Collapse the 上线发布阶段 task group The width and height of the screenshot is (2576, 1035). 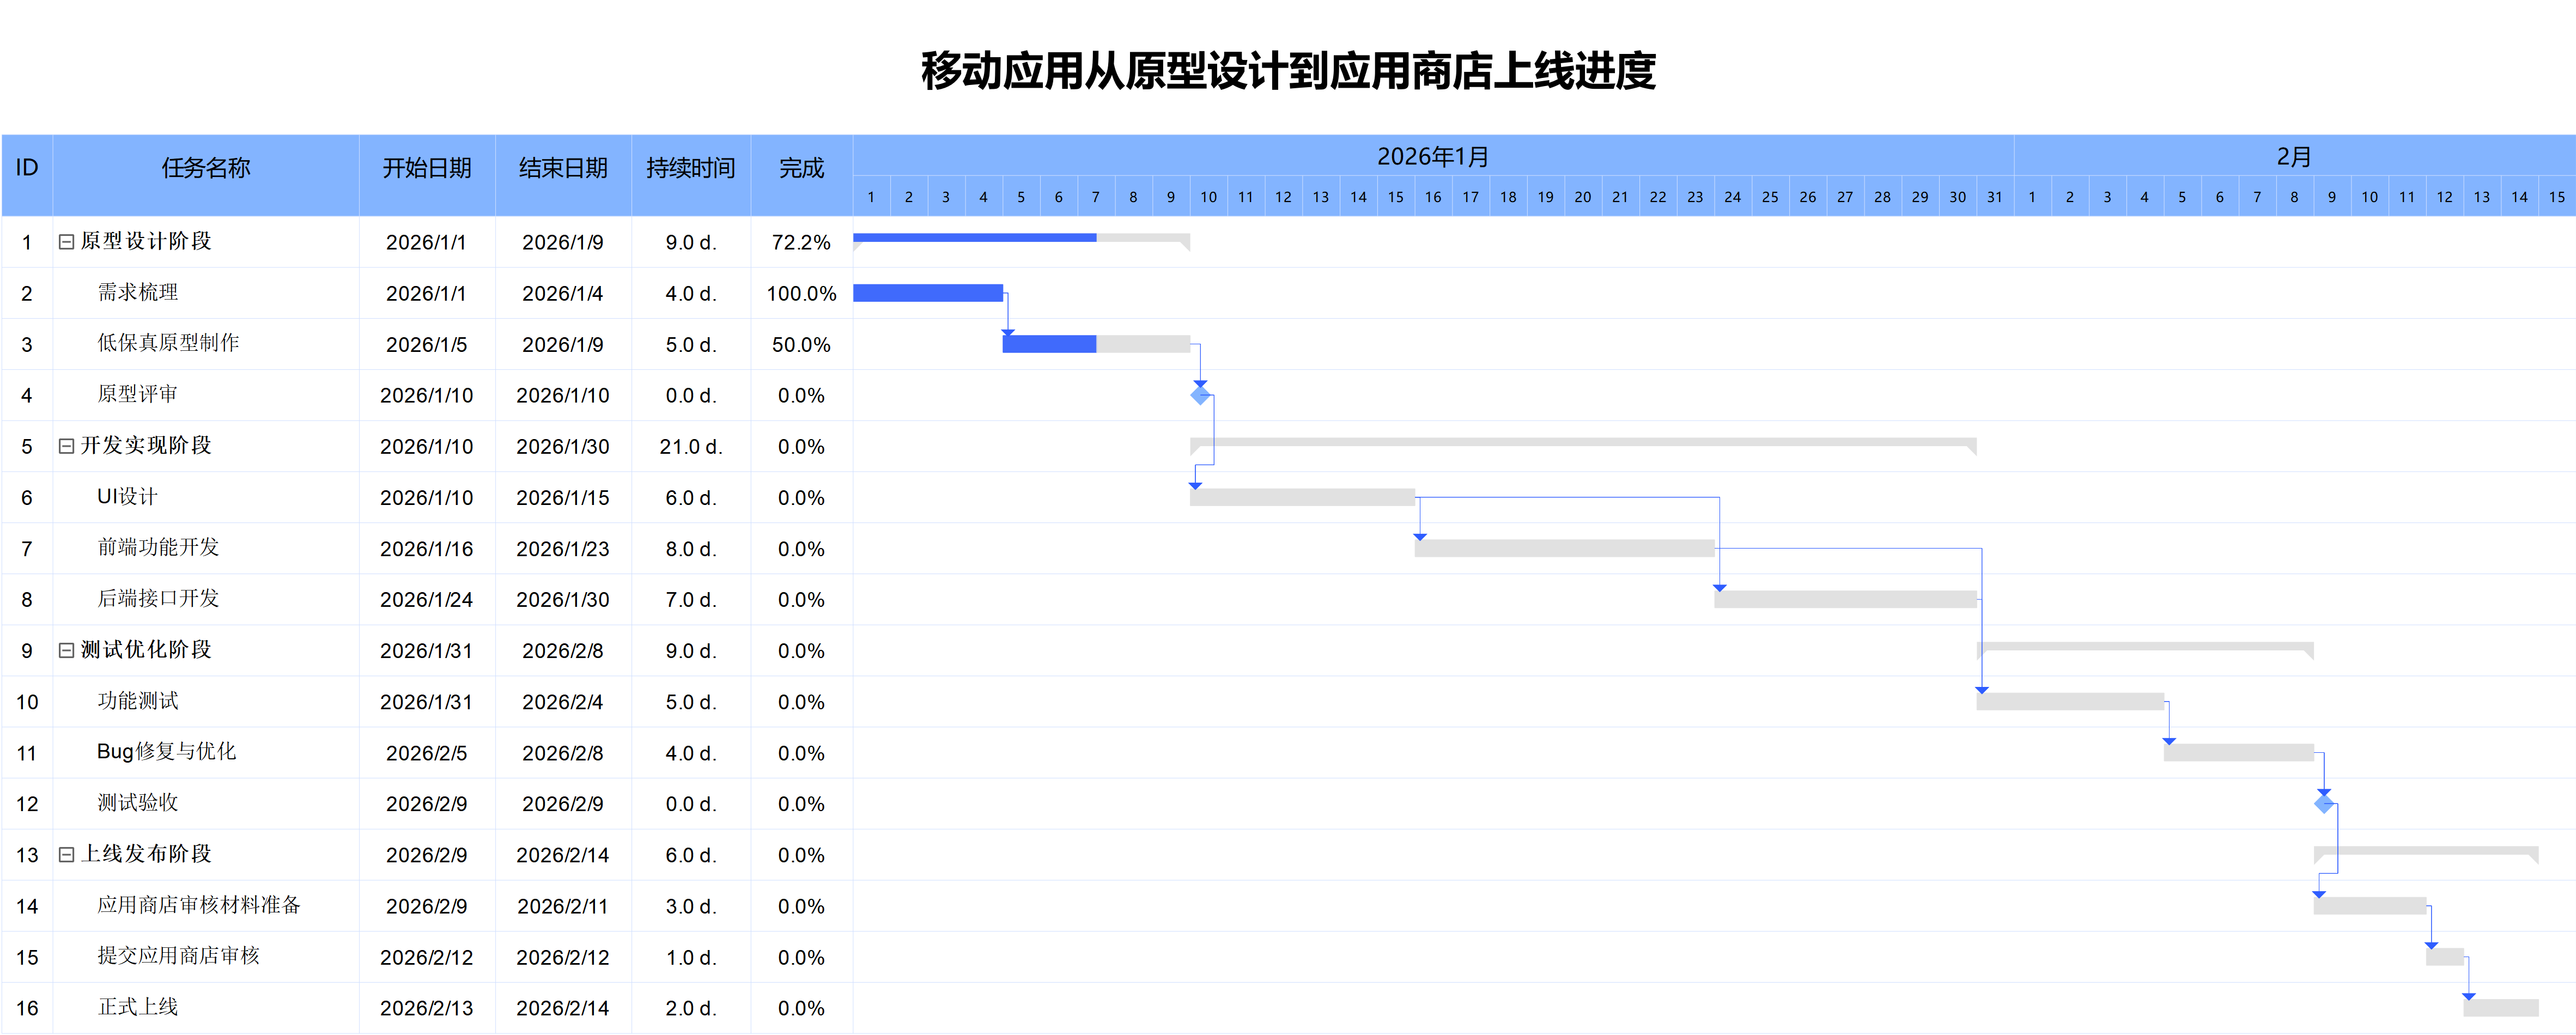(66, 855)
